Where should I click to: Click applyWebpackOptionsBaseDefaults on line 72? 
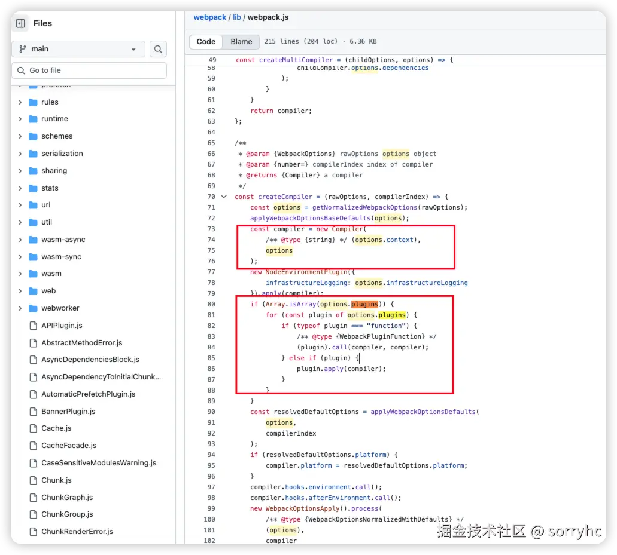311,219
